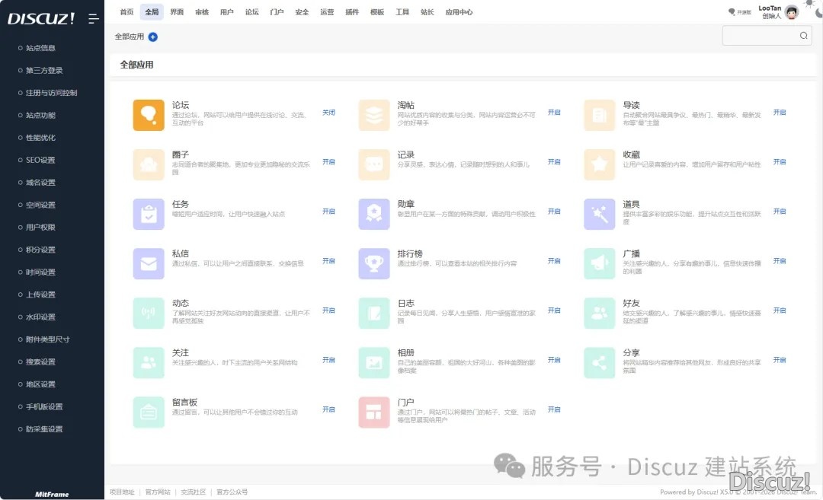Click the 淘帖 collection app icon
Image resolution: width=823 pixels, height=500 pixels.
tap(374, 113)
